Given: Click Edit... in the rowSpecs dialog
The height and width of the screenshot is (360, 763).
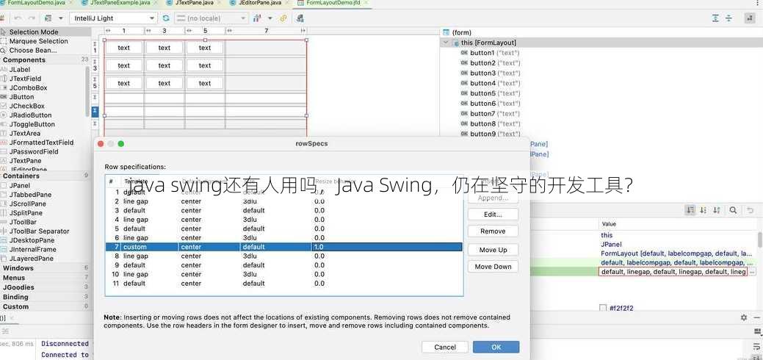Looking at the screenshot, I should pyautogui.click(x=493, y=215).
